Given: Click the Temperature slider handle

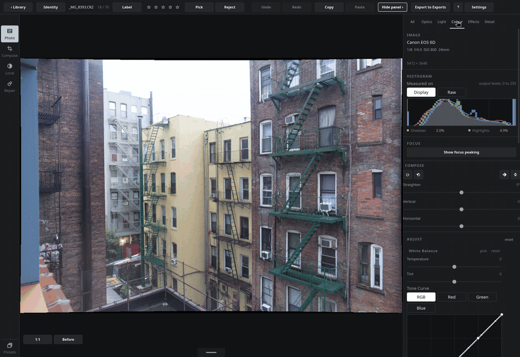Looking at the screenshot, I should 454,267.
